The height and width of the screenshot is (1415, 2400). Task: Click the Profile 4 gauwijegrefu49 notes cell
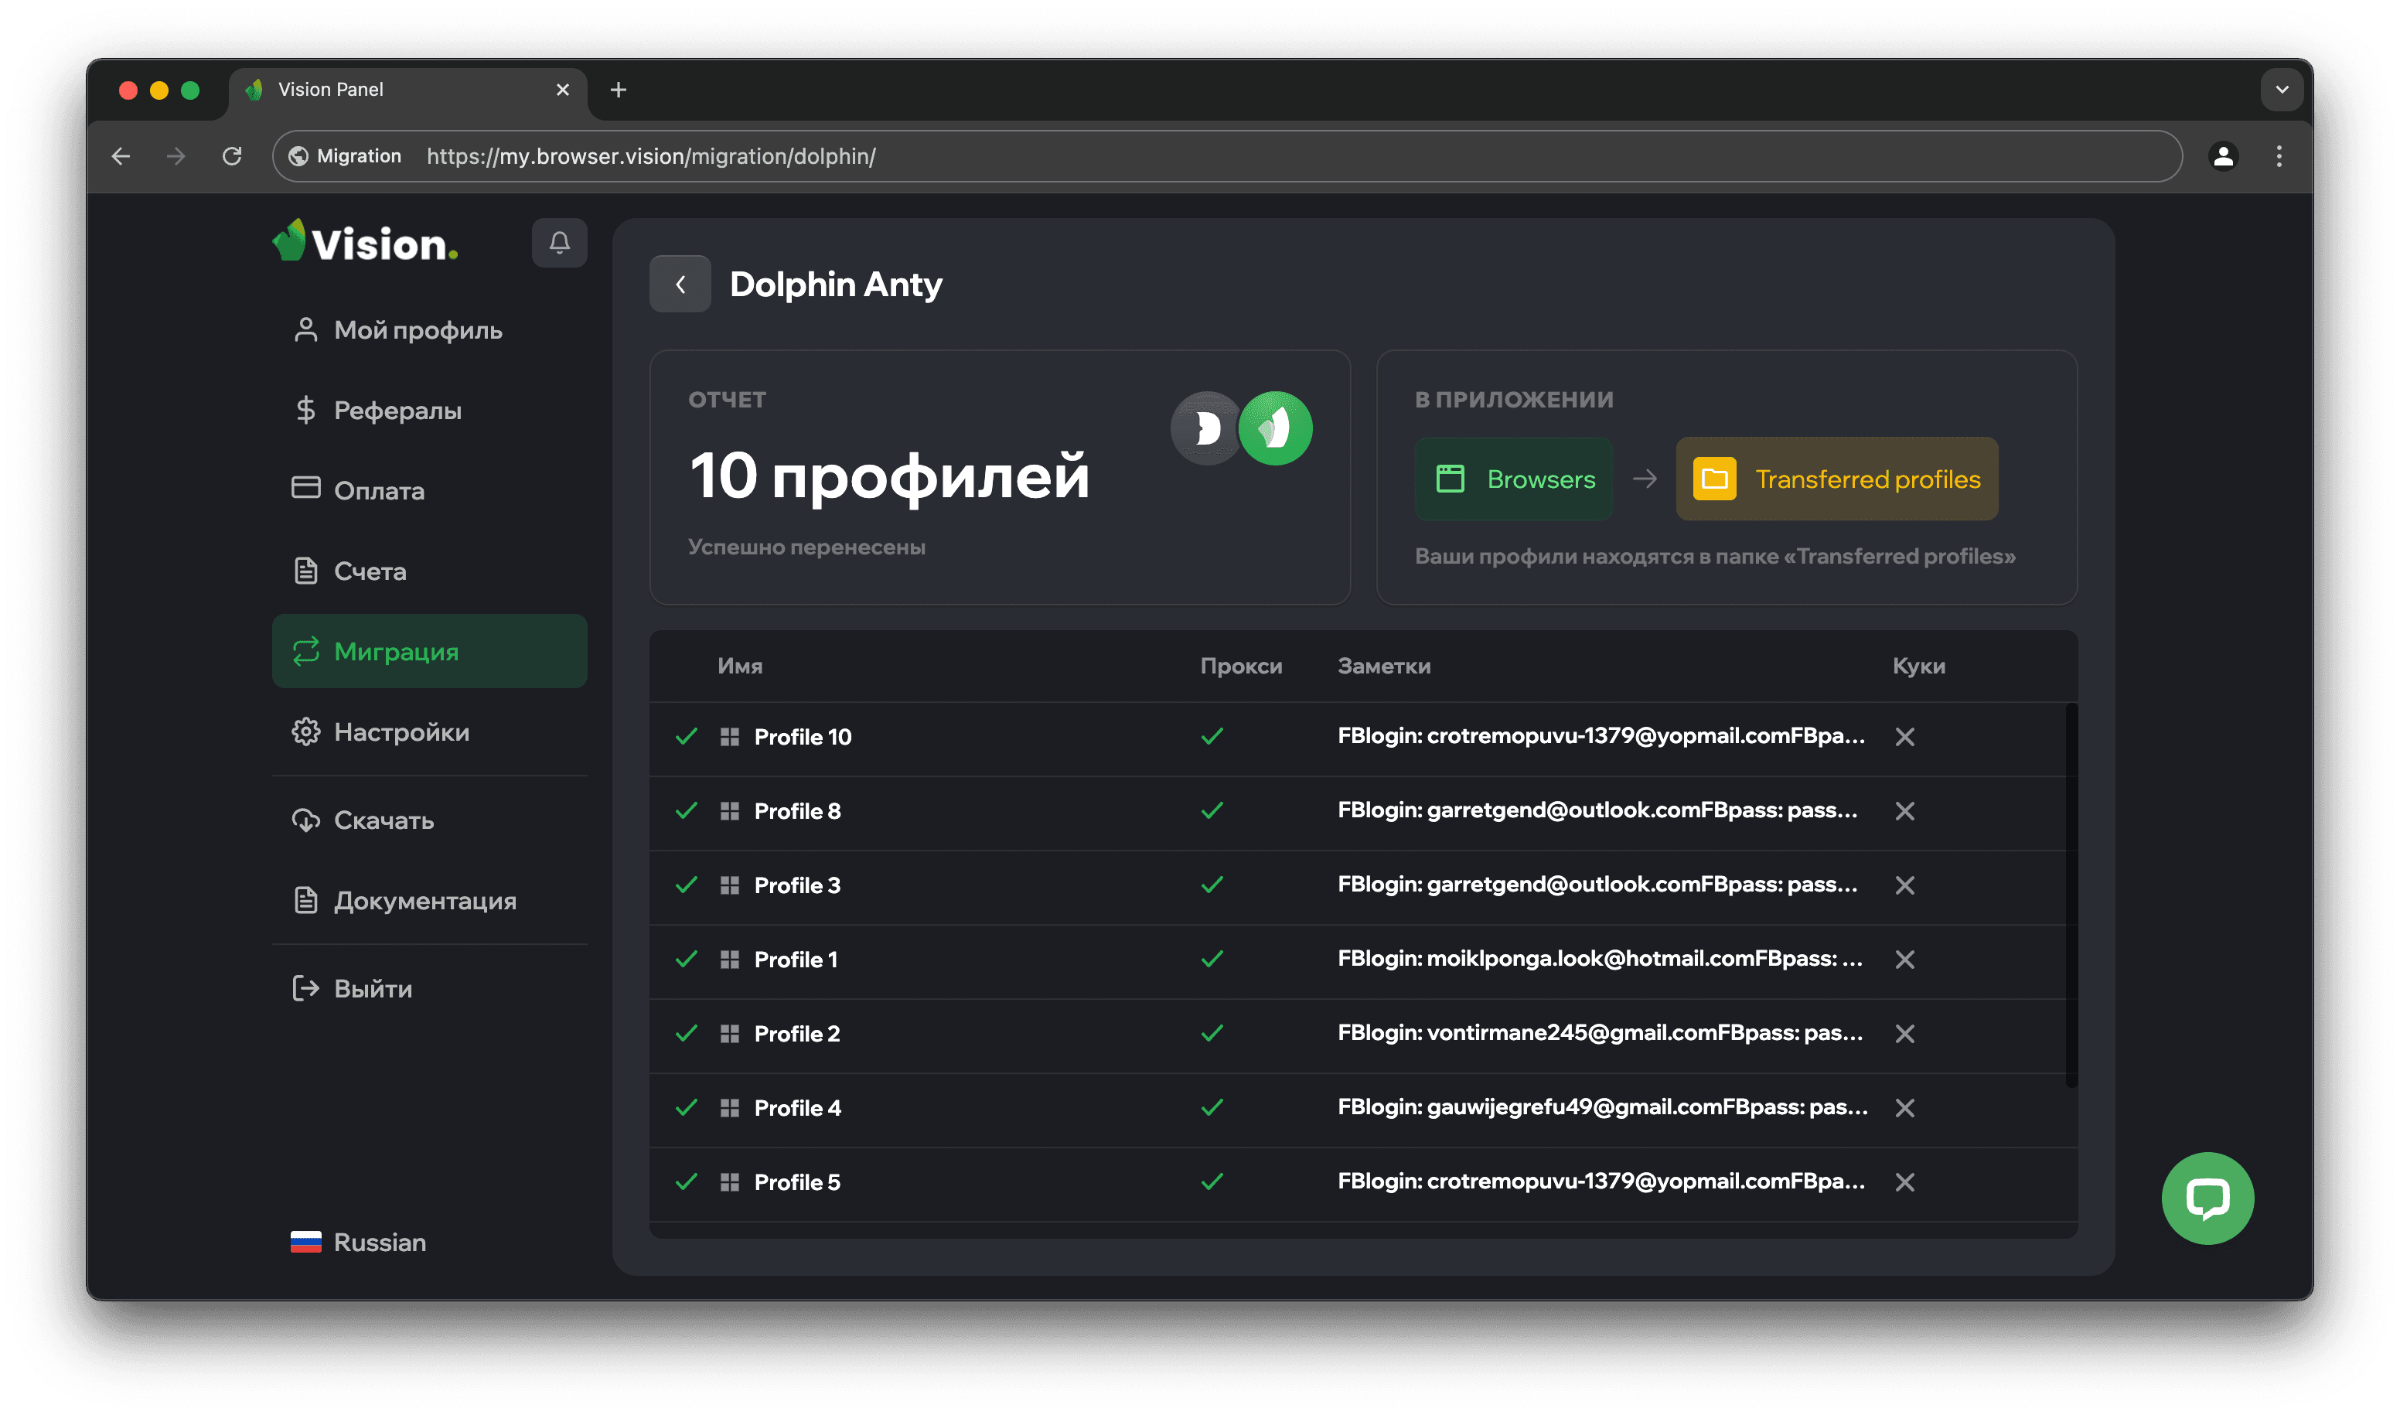click(x=1602, y=1107)
